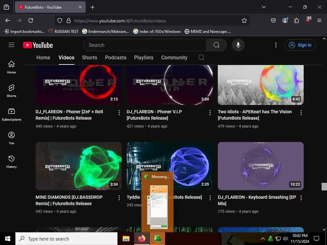Start voice search with the microphone
Screen dimensions: 327x245
(238, 45)
